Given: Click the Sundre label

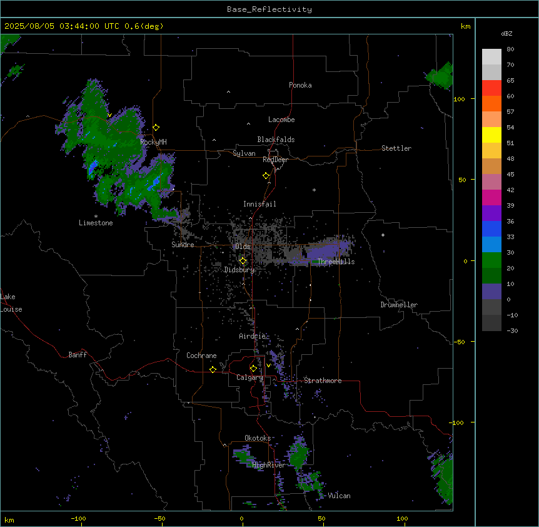Looking at the screenshot, I should [x=183, y=245].
